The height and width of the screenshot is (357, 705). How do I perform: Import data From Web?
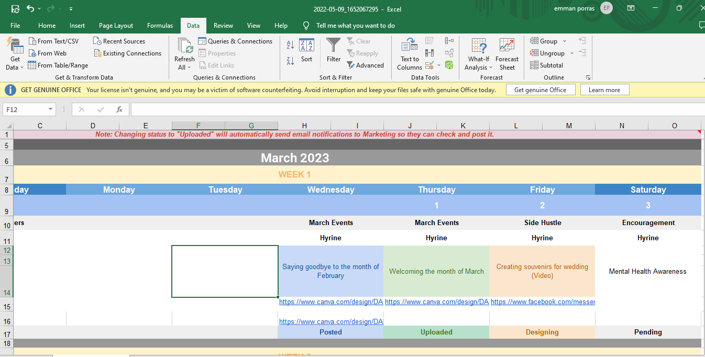(x=47, y=53)
